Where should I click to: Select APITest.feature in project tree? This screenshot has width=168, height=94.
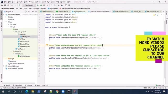[25, 56]
